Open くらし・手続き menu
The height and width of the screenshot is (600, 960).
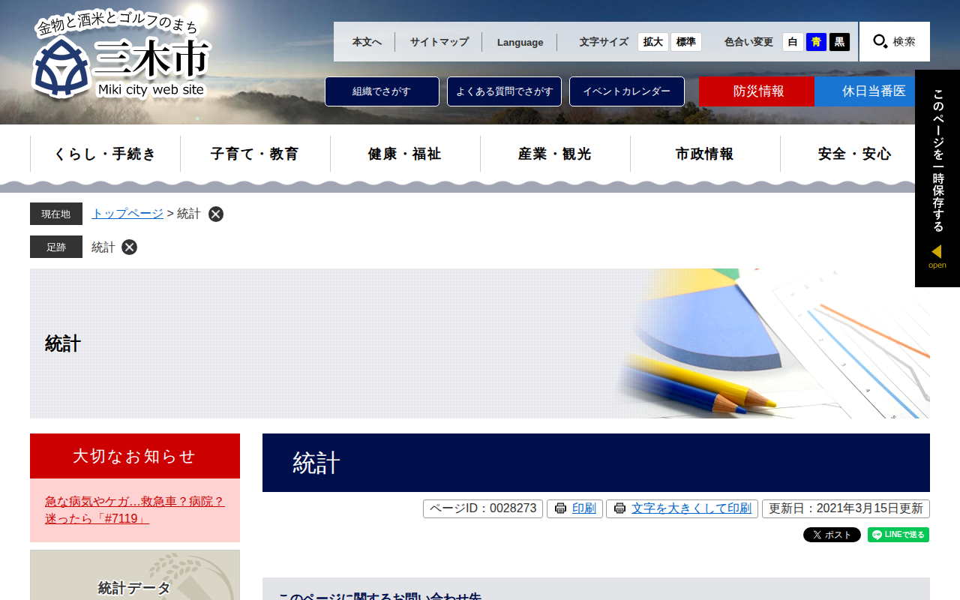pos(105,154)
